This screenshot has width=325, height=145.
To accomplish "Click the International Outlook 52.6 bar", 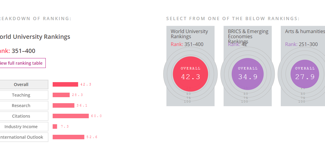I will [x=68, y=137].
